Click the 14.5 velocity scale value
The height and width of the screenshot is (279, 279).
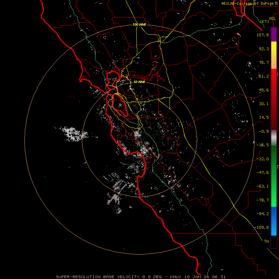[x=264, y=117]
